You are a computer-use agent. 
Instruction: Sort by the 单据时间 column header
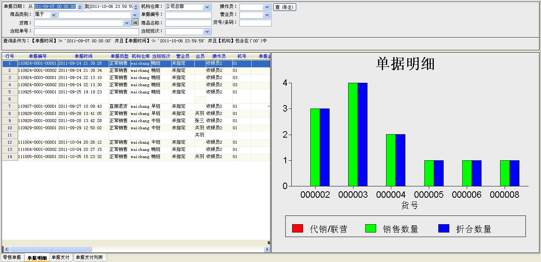pyautogui.click(x=83, y=56)
